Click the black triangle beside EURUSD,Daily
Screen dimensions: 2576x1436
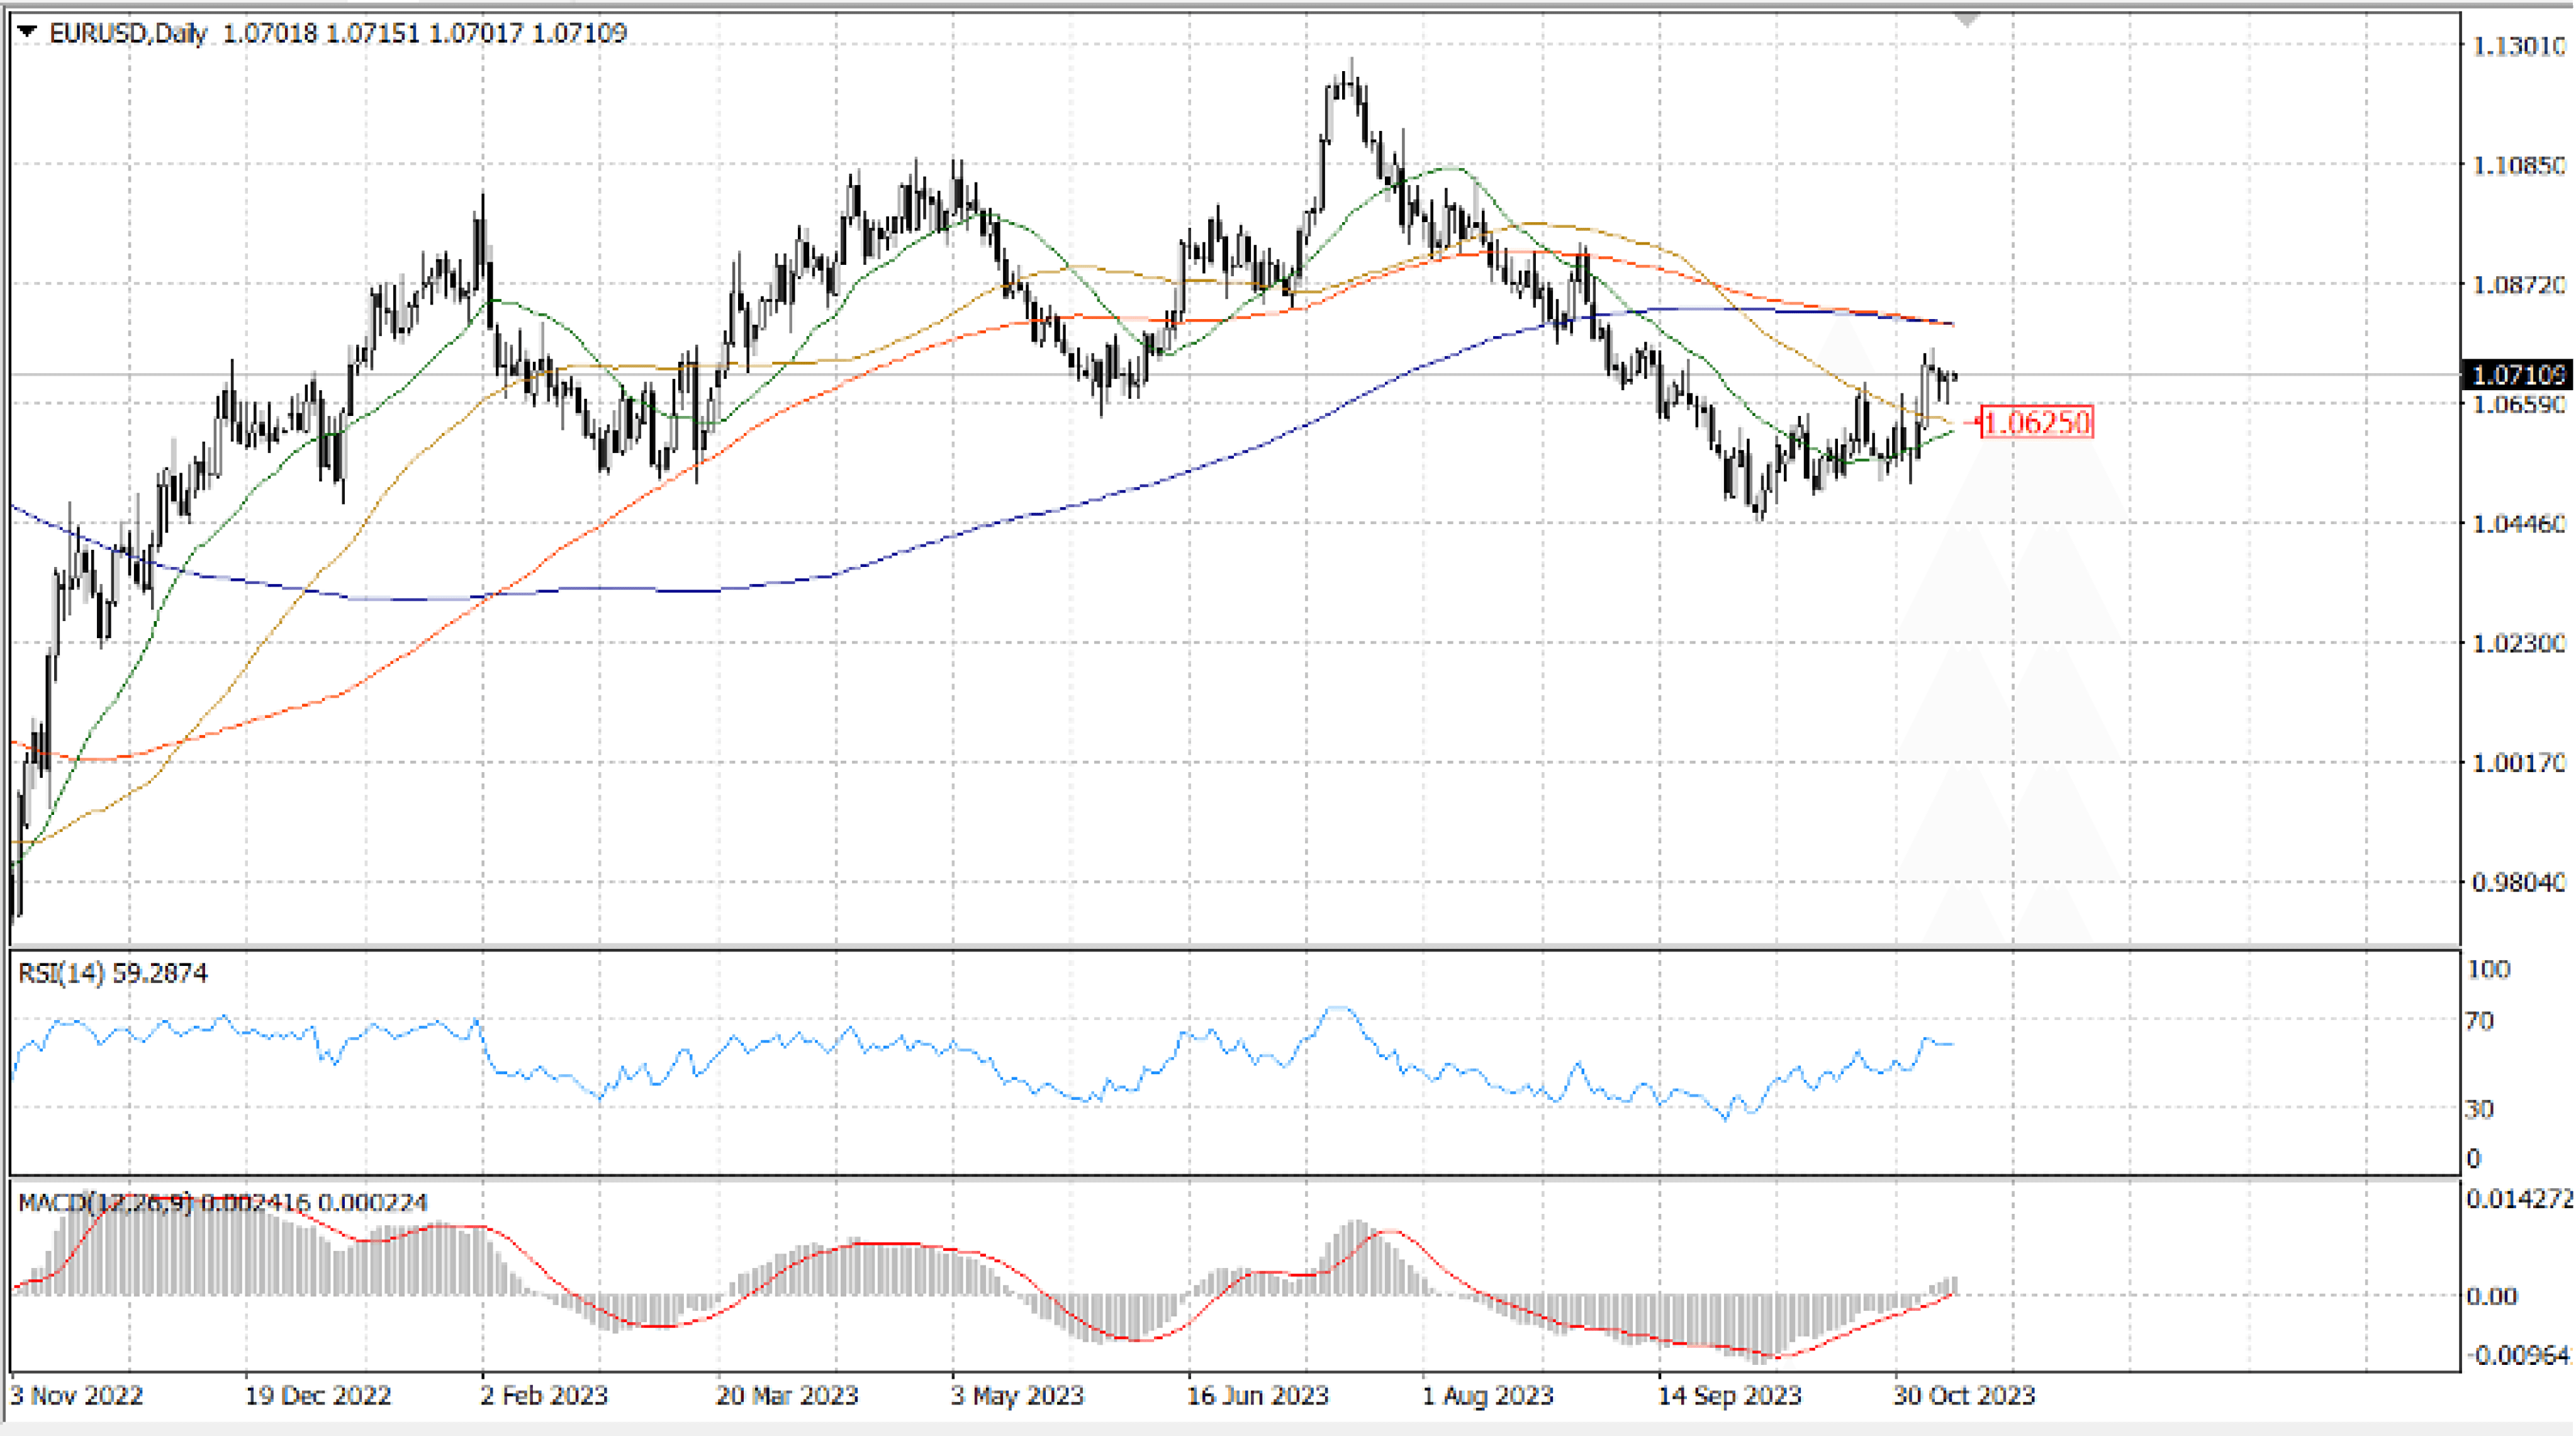27,33
